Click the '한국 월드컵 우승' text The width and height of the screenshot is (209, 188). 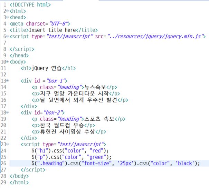(x=62, y=125)
